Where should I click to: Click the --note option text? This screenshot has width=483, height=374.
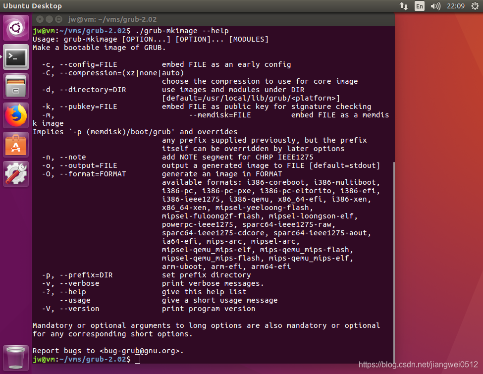click(73, 157)
